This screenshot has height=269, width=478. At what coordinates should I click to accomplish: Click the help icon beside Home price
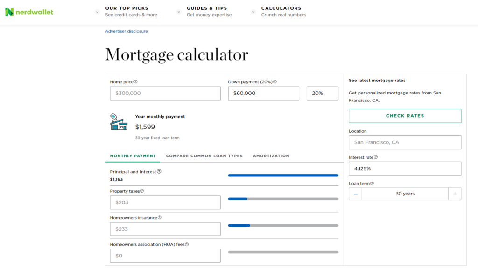[136, 82]
